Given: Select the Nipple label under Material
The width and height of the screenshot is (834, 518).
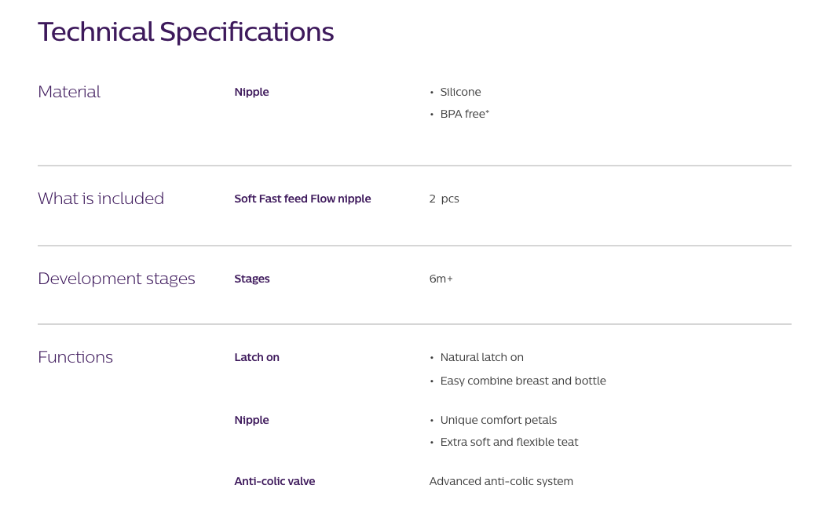Looking at the screenshot, I should (x=251, y=92).
